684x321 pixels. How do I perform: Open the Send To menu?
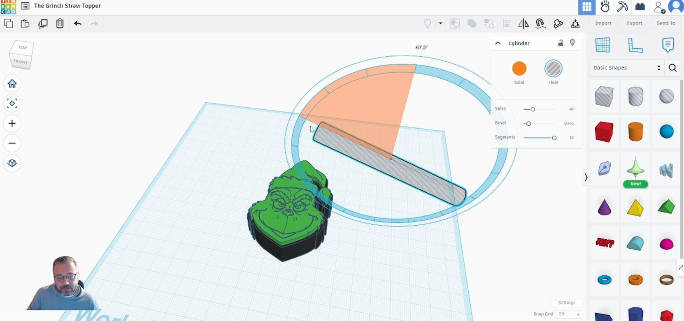click(665, 23)
